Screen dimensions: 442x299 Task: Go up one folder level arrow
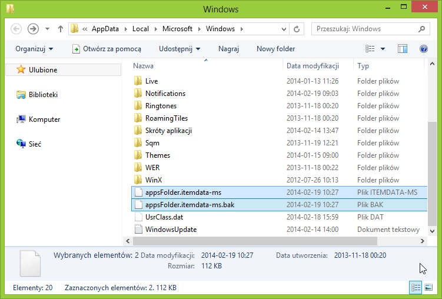coord(60,29)
